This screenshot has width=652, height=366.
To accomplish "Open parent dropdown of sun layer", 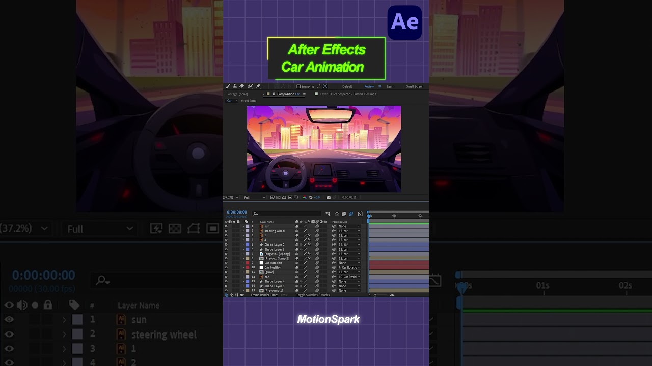I will coord(349,226).
